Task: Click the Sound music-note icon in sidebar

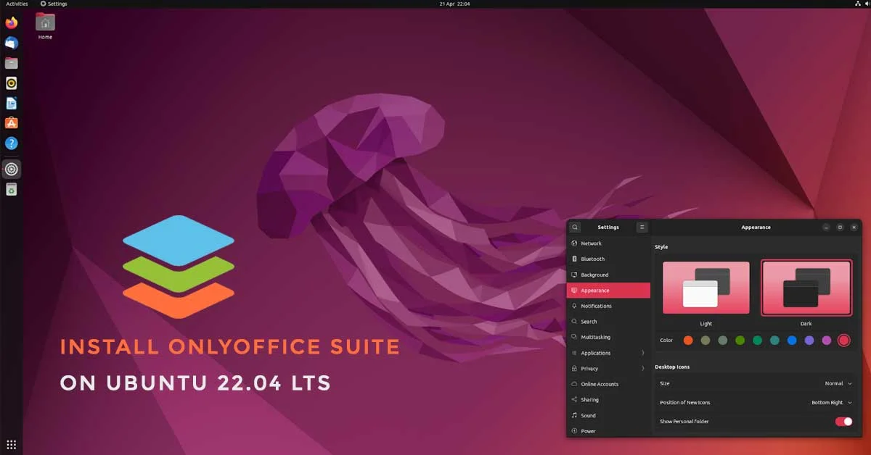Action: (574, 415)
